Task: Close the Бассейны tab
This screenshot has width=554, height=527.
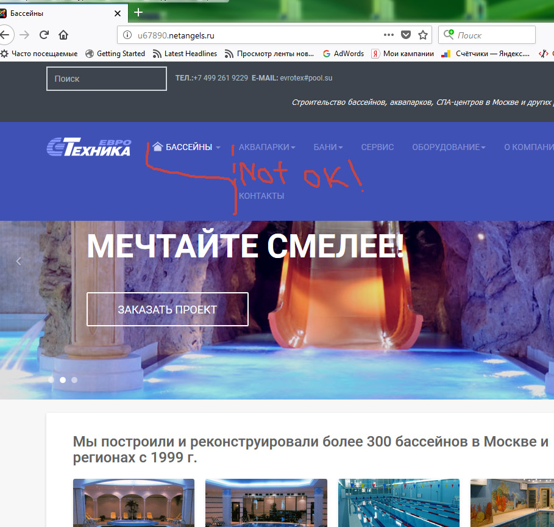Action: (x=118, y=13)
